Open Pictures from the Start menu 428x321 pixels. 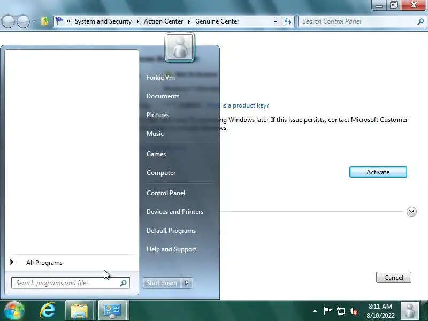click(x=157, y=115)
